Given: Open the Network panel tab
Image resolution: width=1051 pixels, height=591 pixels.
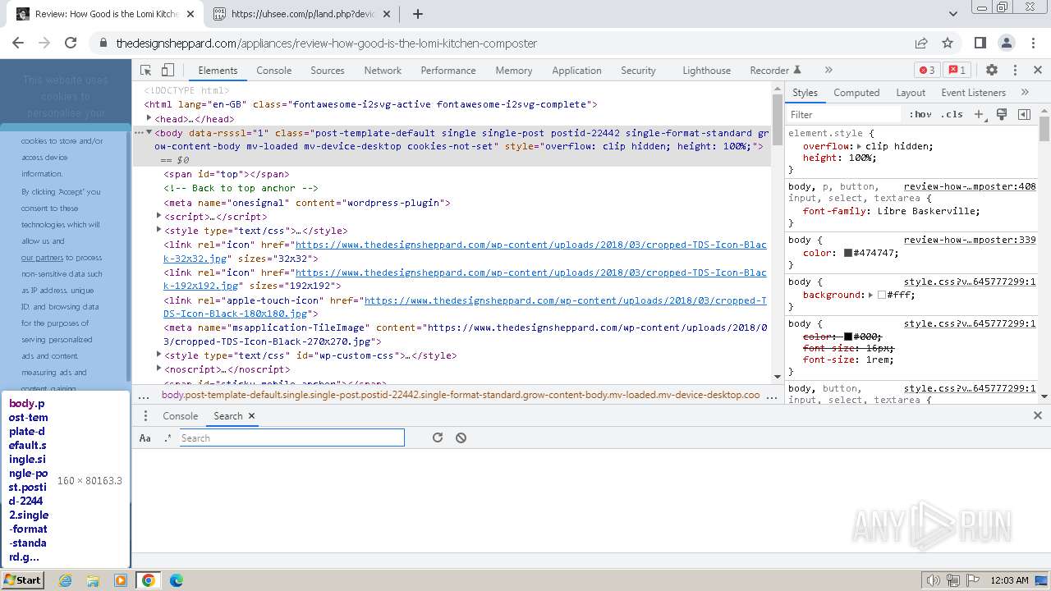Looking at the screenshot, I should [x=383, y=71].
